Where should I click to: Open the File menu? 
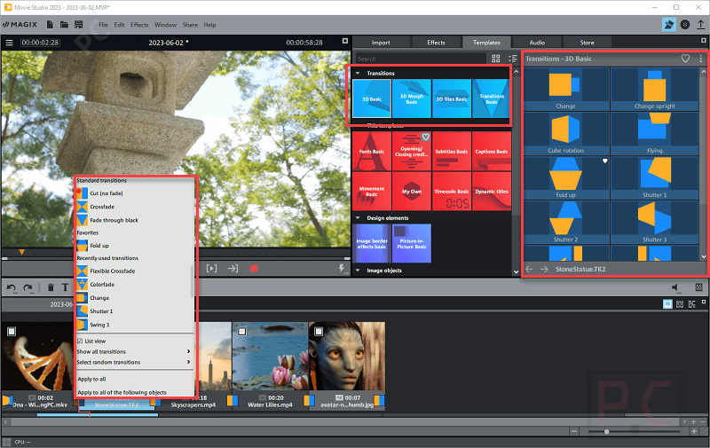pyautogui.click(x=103, y=25)
